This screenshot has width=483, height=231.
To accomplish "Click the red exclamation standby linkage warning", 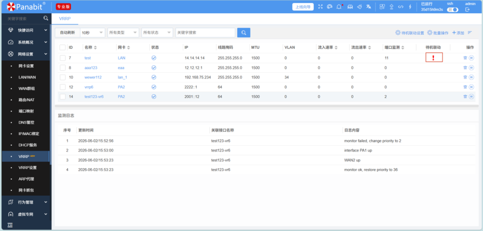I will point(434,58).
